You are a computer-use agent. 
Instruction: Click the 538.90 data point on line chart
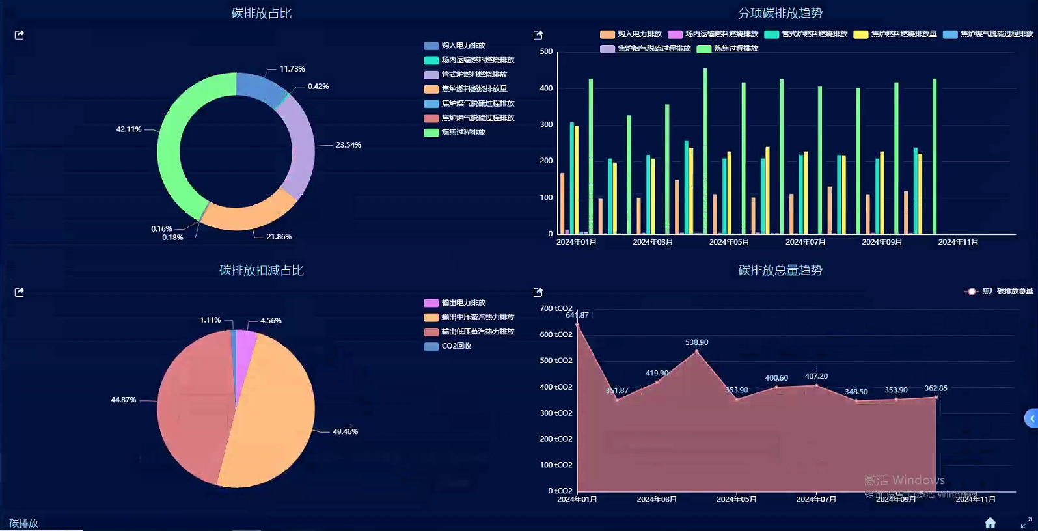[x=696, y=352]
